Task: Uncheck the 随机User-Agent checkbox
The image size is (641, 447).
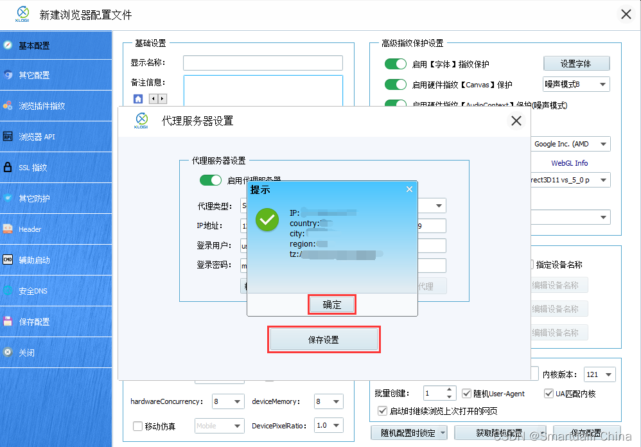Action: 466,394
